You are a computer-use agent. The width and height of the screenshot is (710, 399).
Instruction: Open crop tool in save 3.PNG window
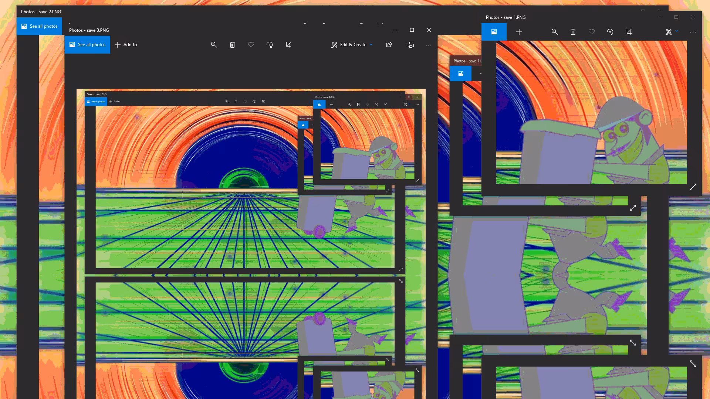(x=288, y=45)
